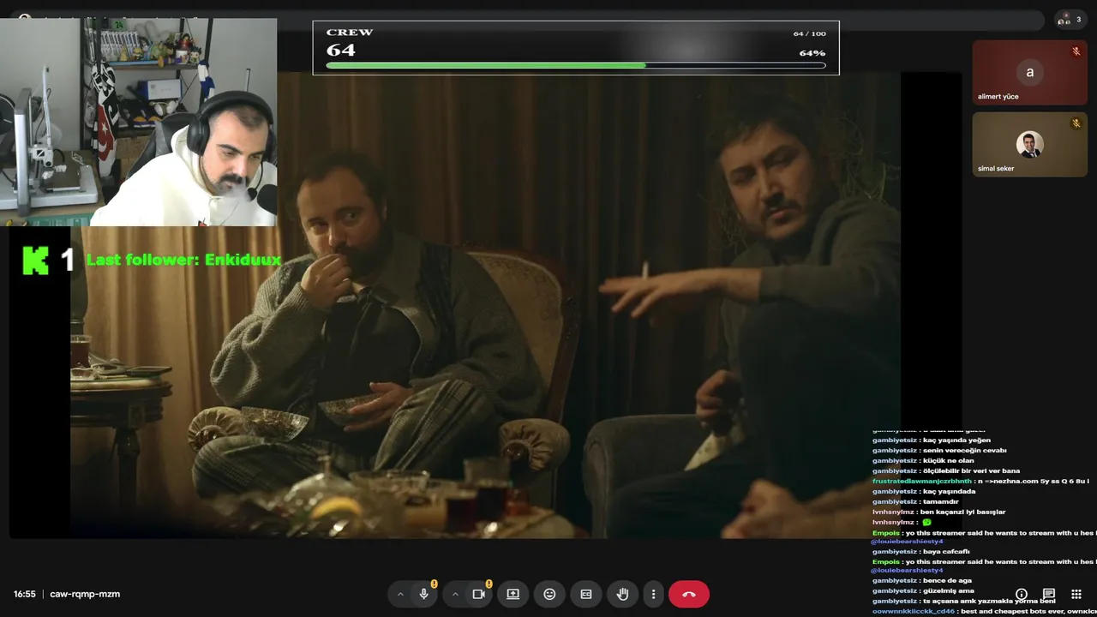Click the green Kick logo icon
Screen dimensions: 1097x617
coord(35,260)
